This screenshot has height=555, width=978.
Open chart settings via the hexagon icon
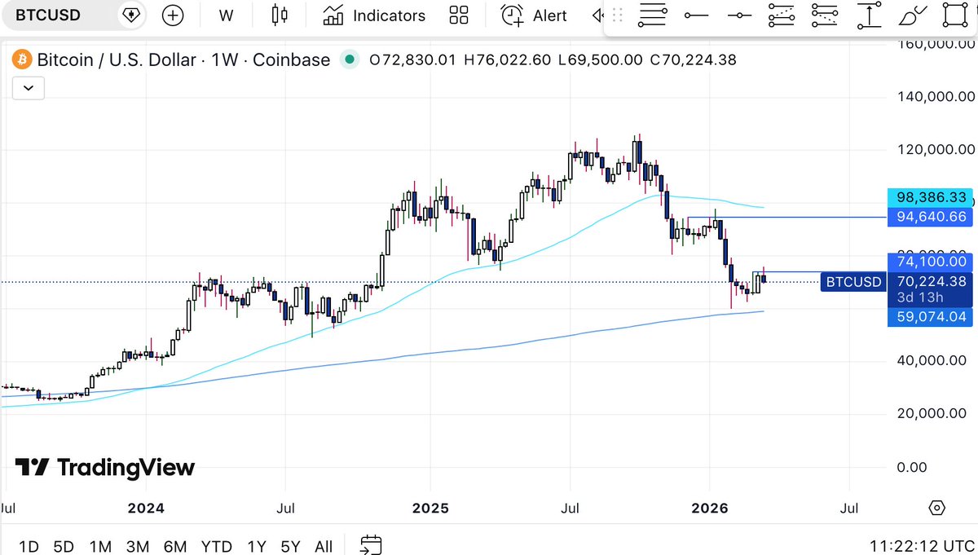point(936,507)
